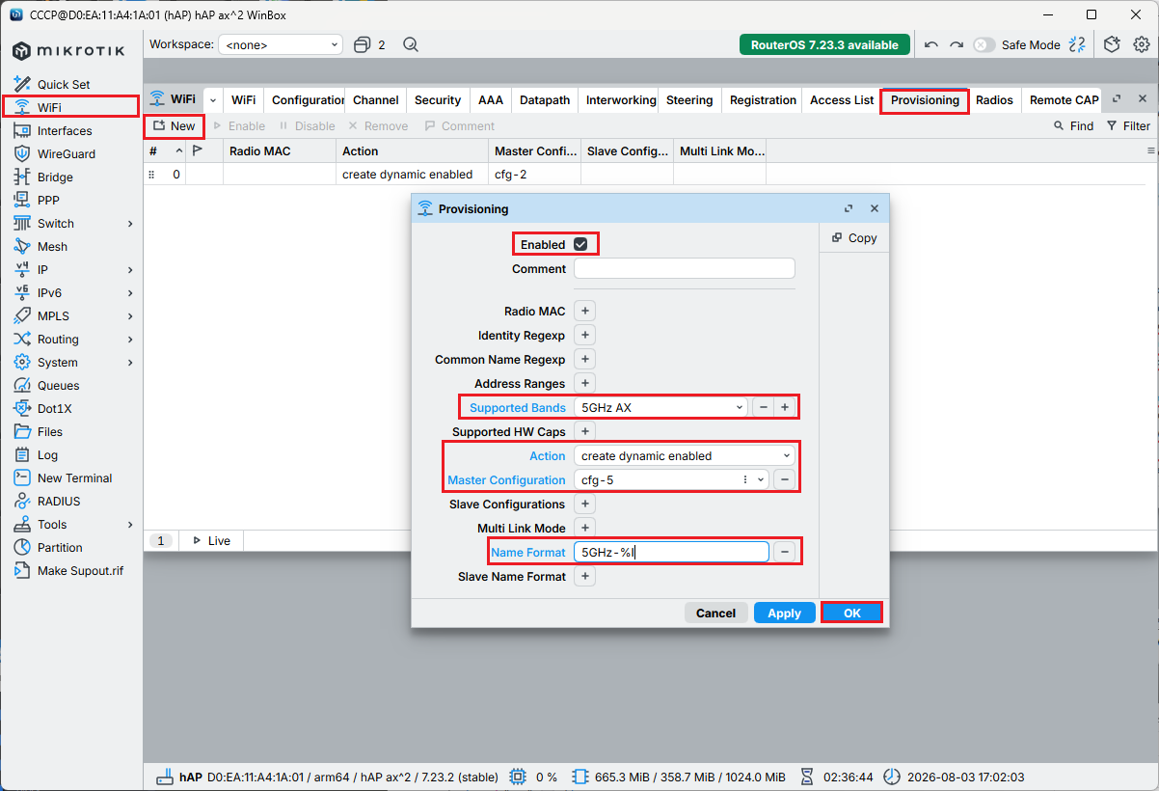Click the open windows icon showing 2

click(369, 44)
